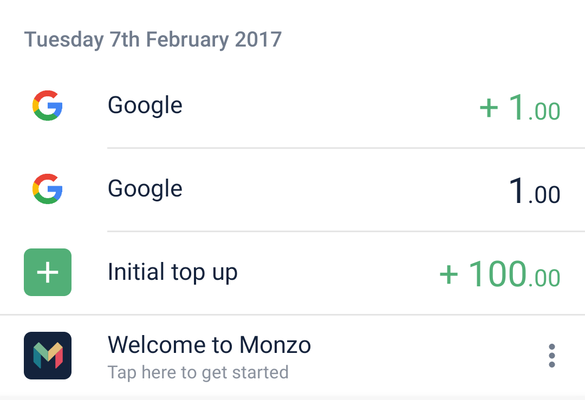Screen dimensions: 585x400
Task: Open the Initial top up transaction label
Action: (173, 272)
